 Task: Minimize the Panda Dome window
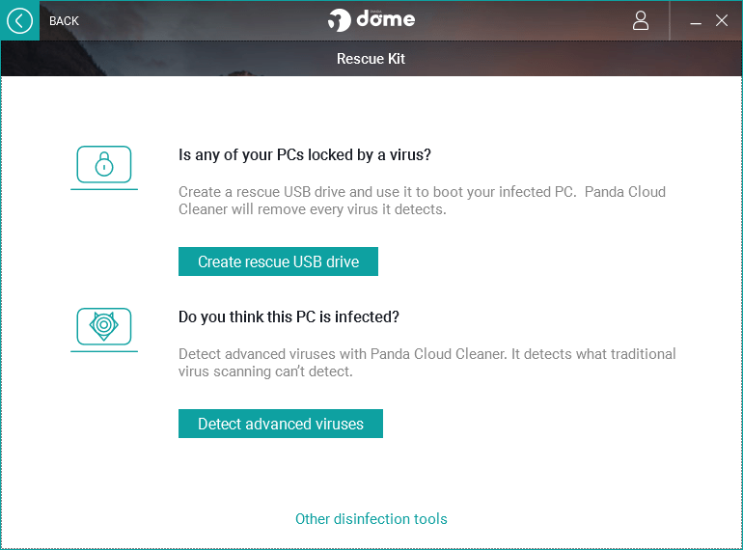[697, 20]
